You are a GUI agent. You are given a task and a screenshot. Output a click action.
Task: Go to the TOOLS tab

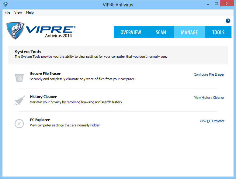[218, 32]
